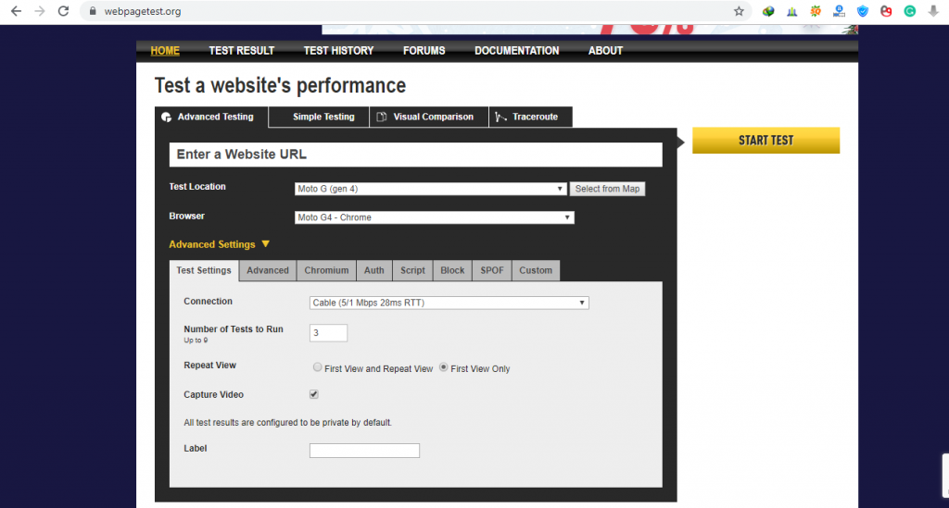
Task: Click the Number of Tests to Run field
Action: pos(329,333)
